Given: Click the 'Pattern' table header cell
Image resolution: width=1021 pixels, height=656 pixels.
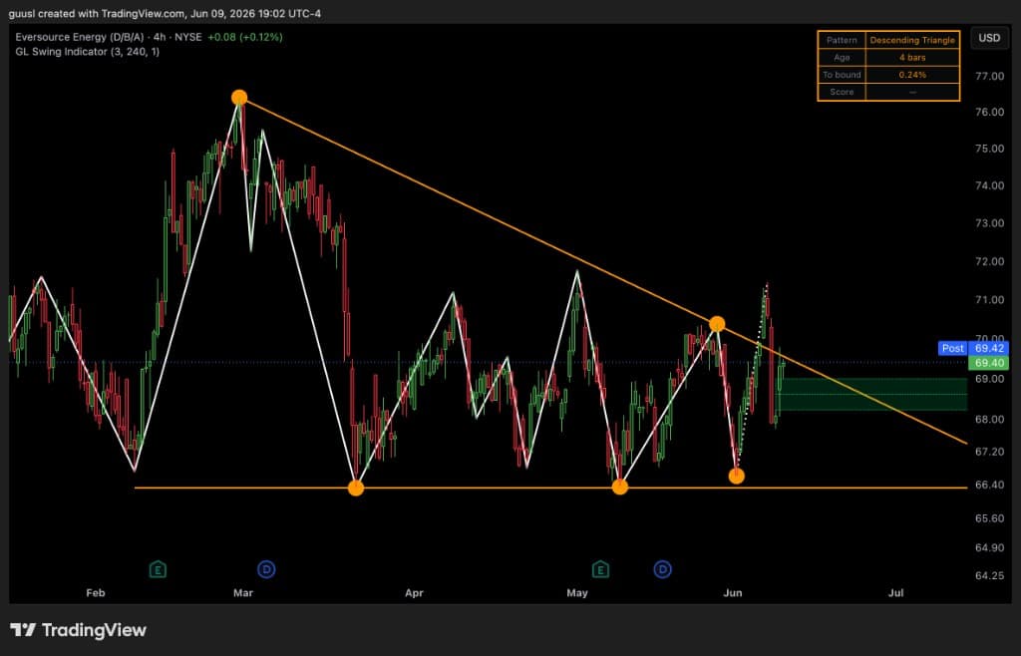Looking at the screenshot, I should click(x=842, y=40).
